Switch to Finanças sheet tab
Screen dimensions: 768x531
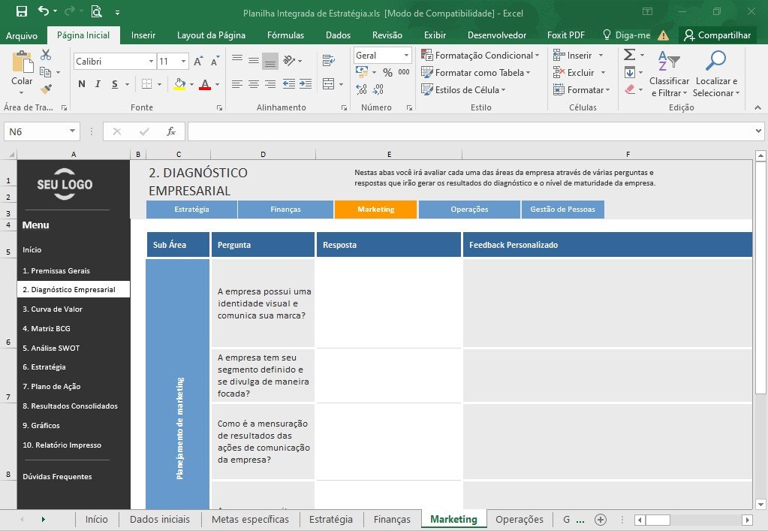pyautogui.click(x=392, y=520)
